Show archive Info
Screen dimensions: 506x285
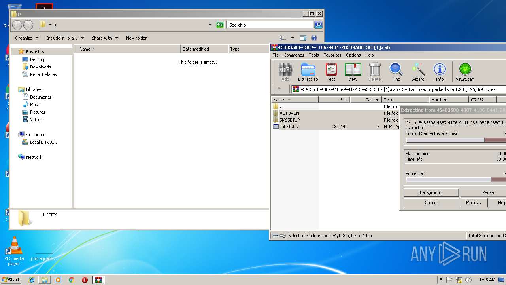coord(440,72)
